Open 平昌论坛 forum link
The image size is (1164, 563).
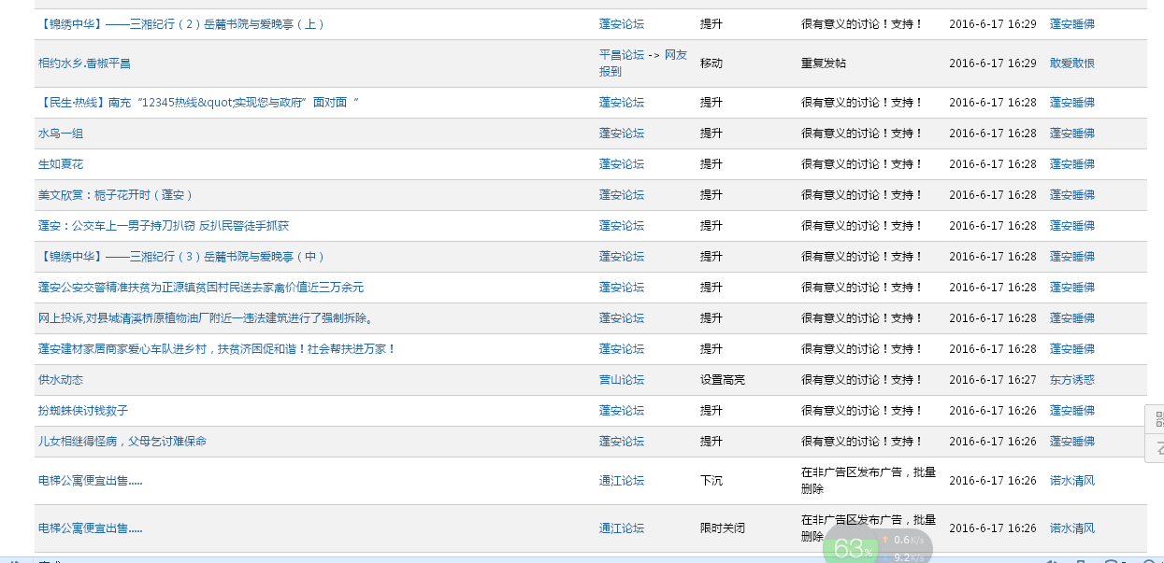click(x=622, y=55)
